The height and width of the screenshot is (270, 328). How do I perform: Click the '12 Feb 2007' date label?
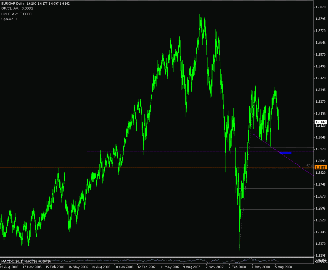click(146, 267)
